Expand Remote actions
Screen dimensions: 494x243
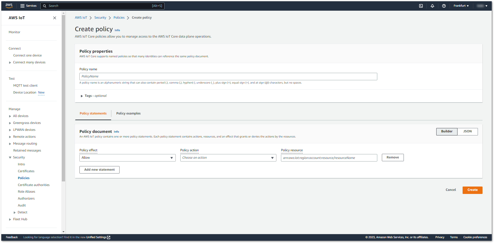[10, 137]
